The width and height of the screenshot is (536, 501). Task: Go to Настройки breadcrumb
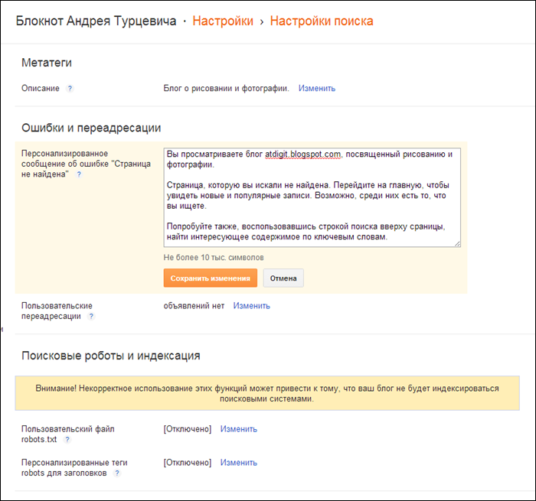pyautogui.click(x=223, y=21)
